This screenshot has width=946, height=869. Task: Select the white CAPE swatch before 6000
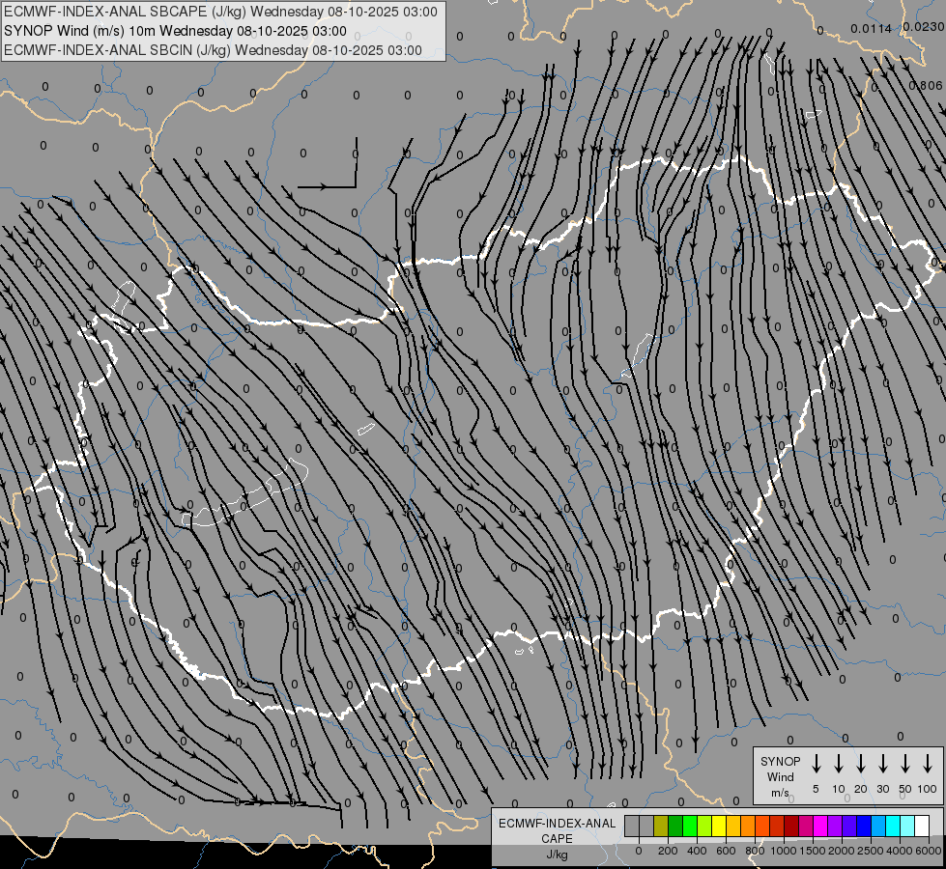tap(922, 826)
